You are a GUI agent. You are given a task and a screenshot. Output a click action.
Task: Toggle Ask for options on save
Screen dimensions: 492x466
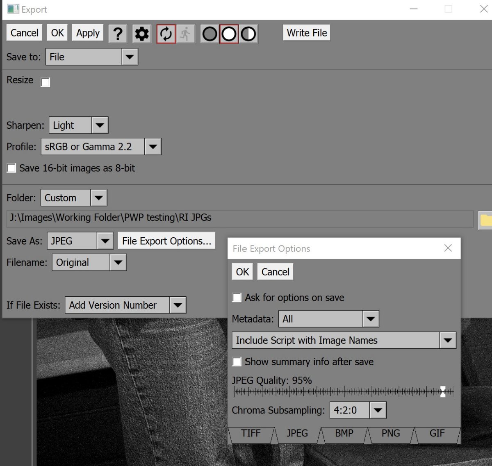point(237,298)
